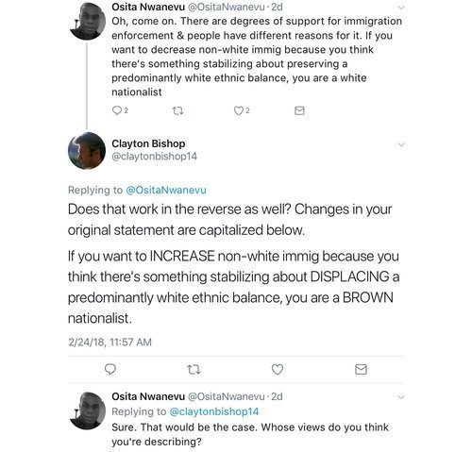Like Osita's top tweet with 2 likes

coord(239,110)
